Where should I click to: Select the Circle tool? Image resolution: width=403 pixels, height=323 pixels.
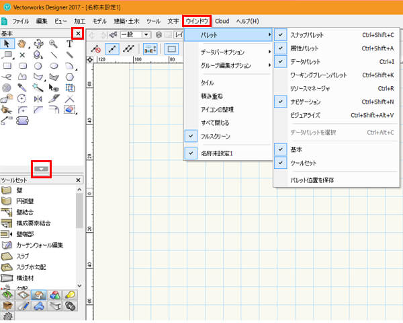[x=38, y=66]
